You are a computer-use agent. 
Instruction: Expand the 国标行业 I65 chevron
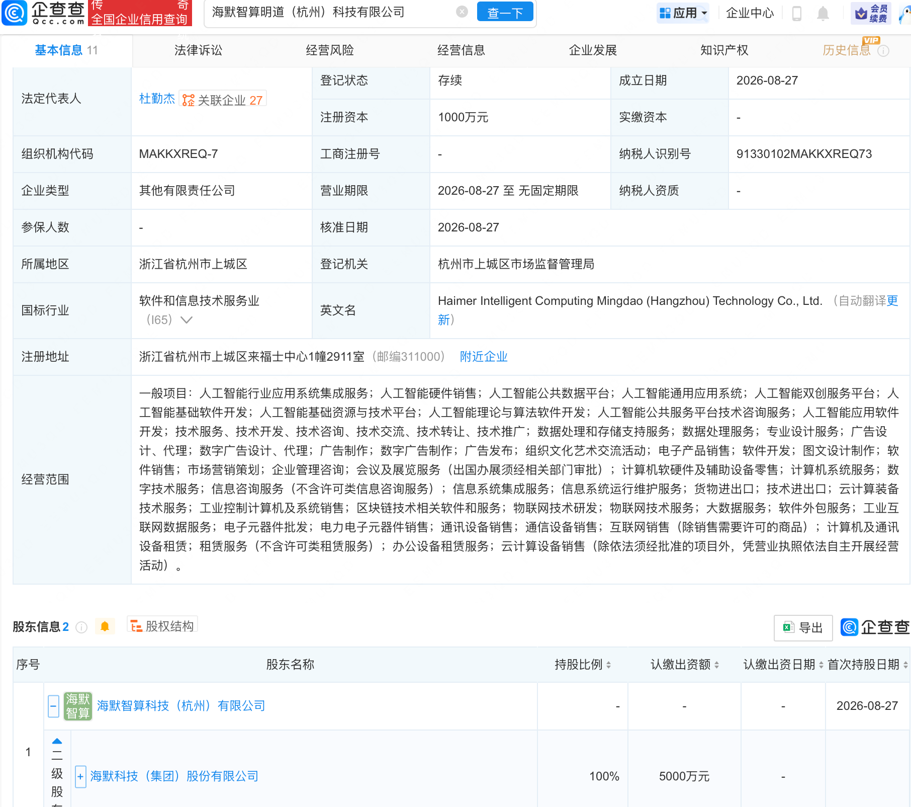click(187, 320)
